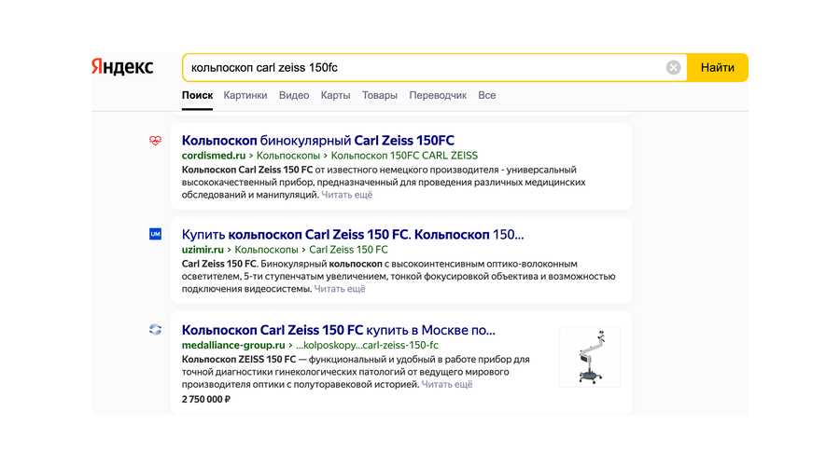Click the Яндекс logo
The height and width of the screenshot is (466, 840).
[x=122, y=67]
